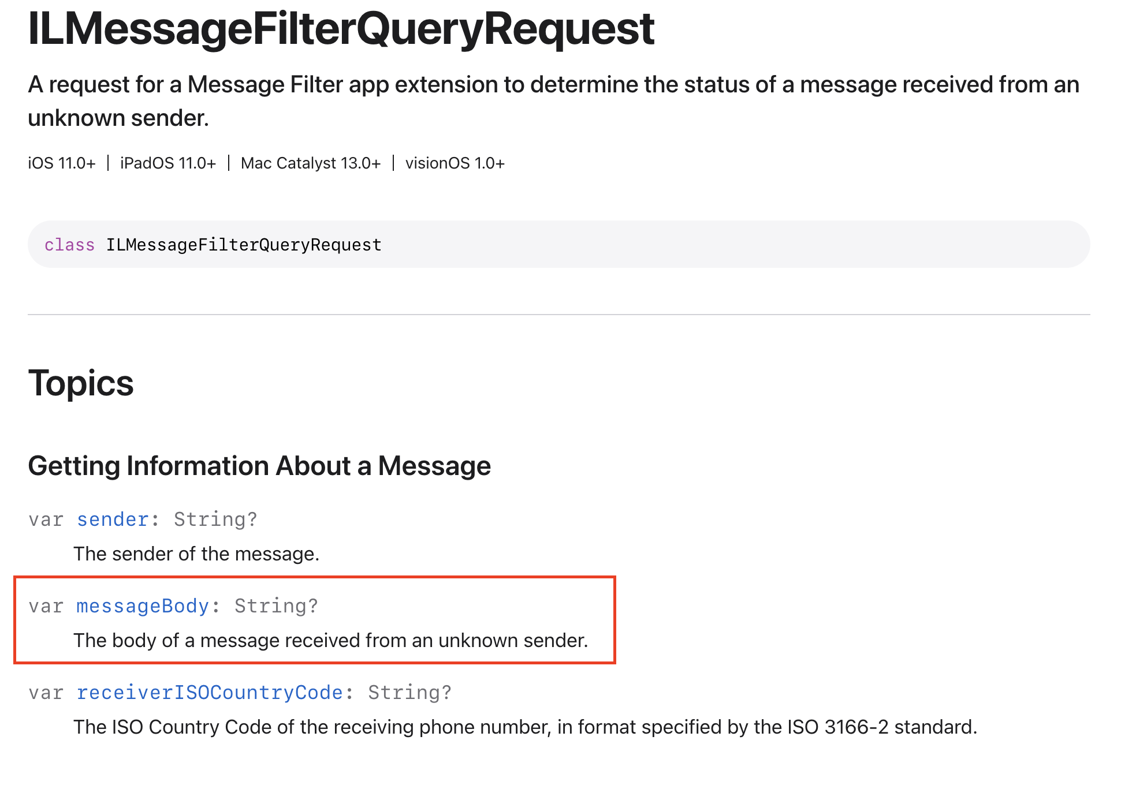Open the sender property link
Viewport: 1147px width, 785px height.
(x=113, y=519)
